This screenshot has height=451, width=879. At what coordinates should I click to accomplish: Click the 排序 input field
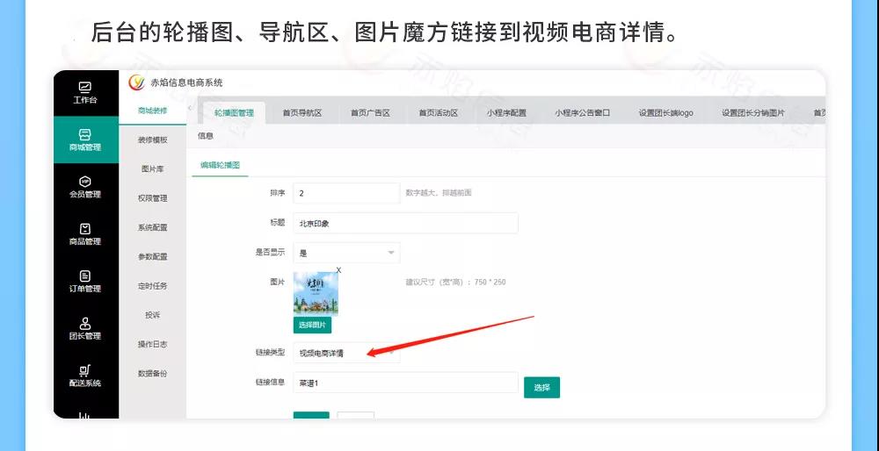point(346,193)
